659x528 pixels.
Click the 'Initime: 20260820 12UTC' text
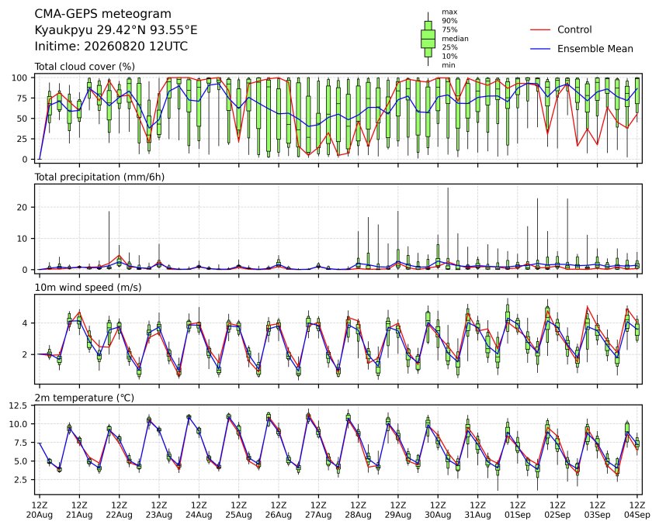(111, 47)
